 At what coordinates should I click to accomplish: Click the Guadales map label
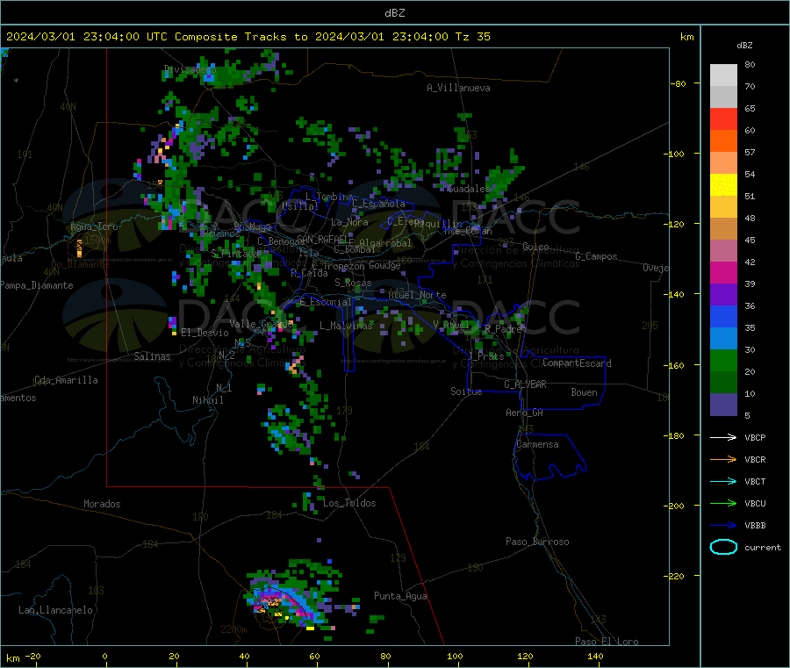click(469, 189)
